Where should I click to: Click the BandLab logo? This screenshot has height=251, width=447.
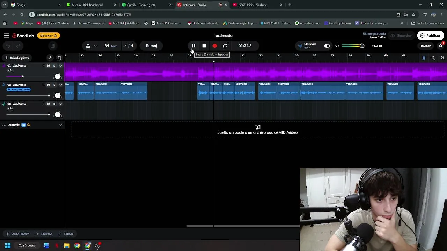pos(23,36)
